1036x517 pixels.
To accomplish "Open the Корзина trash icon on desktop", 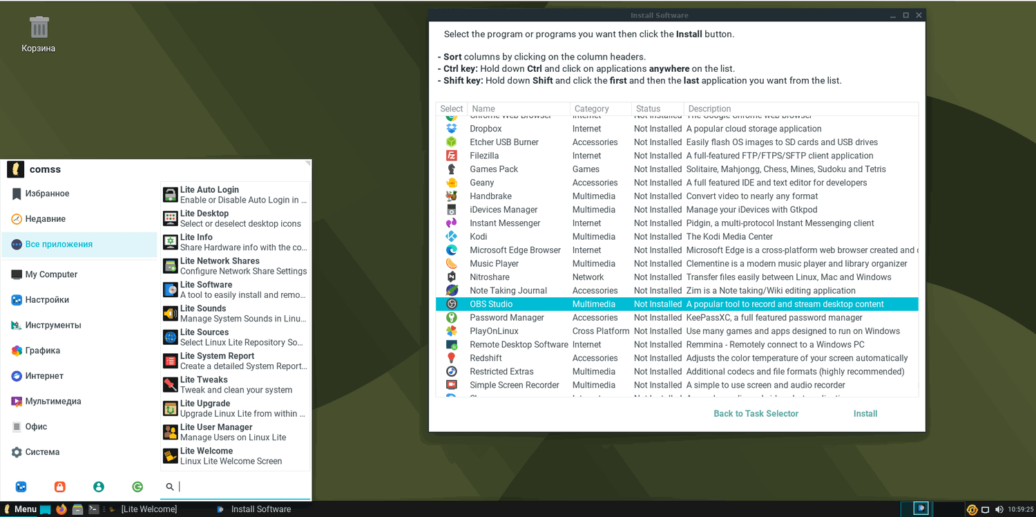I will click(x=39, y=35).
